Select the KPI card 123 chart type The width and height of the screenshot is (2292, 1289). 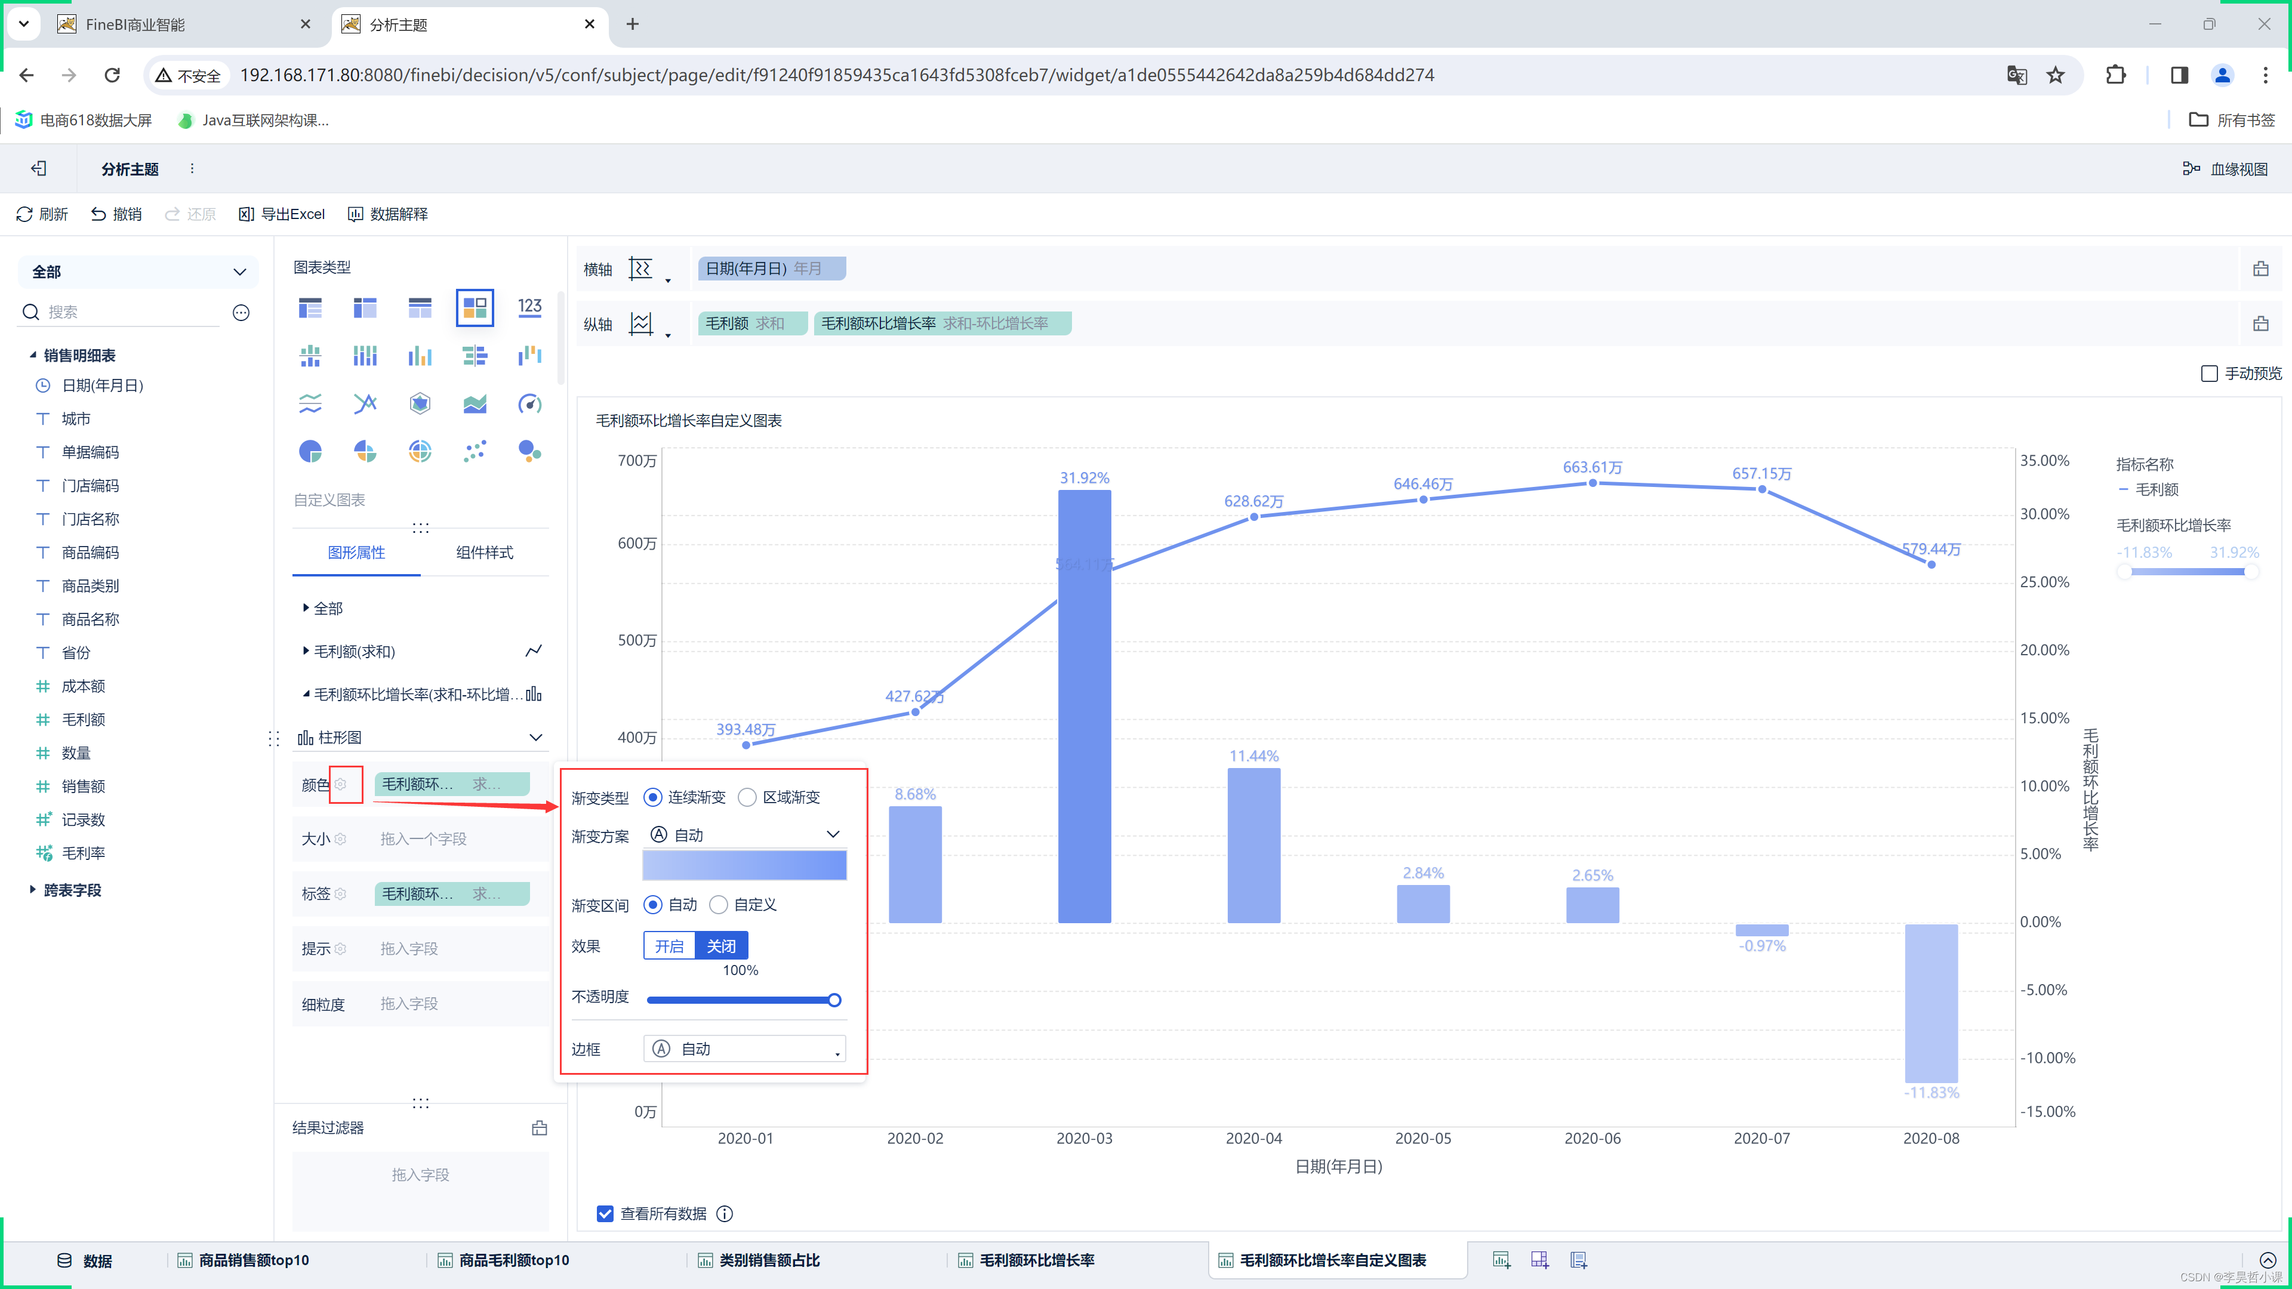[529, 308]
